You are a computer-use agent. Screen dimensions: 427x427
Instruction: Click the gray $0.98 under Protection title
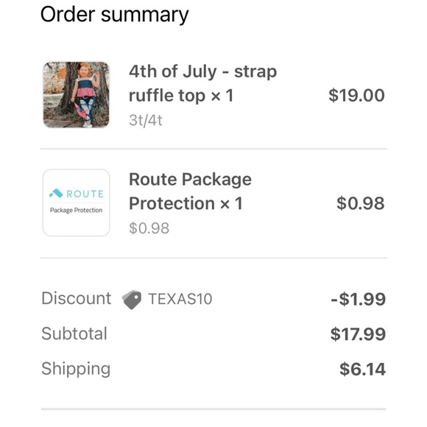(x=149, y=228)
